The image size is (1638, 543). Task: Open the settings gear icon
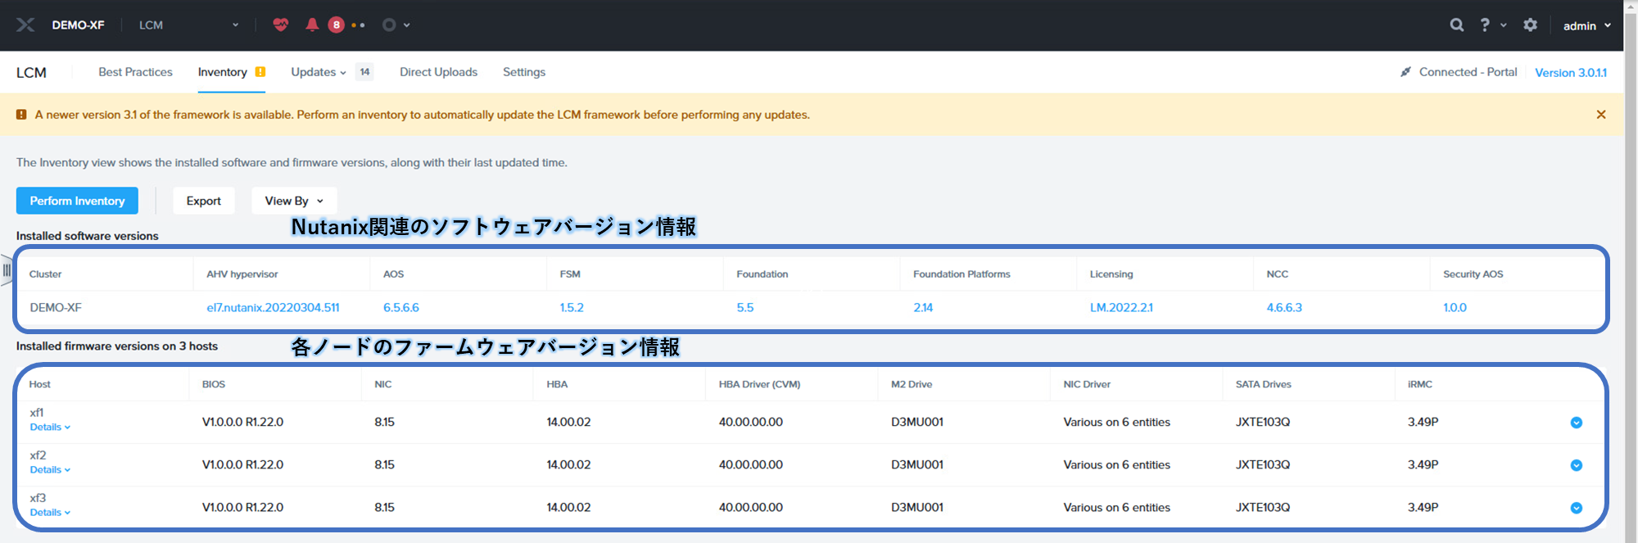pyautogui.click(x=1530, y=25)
